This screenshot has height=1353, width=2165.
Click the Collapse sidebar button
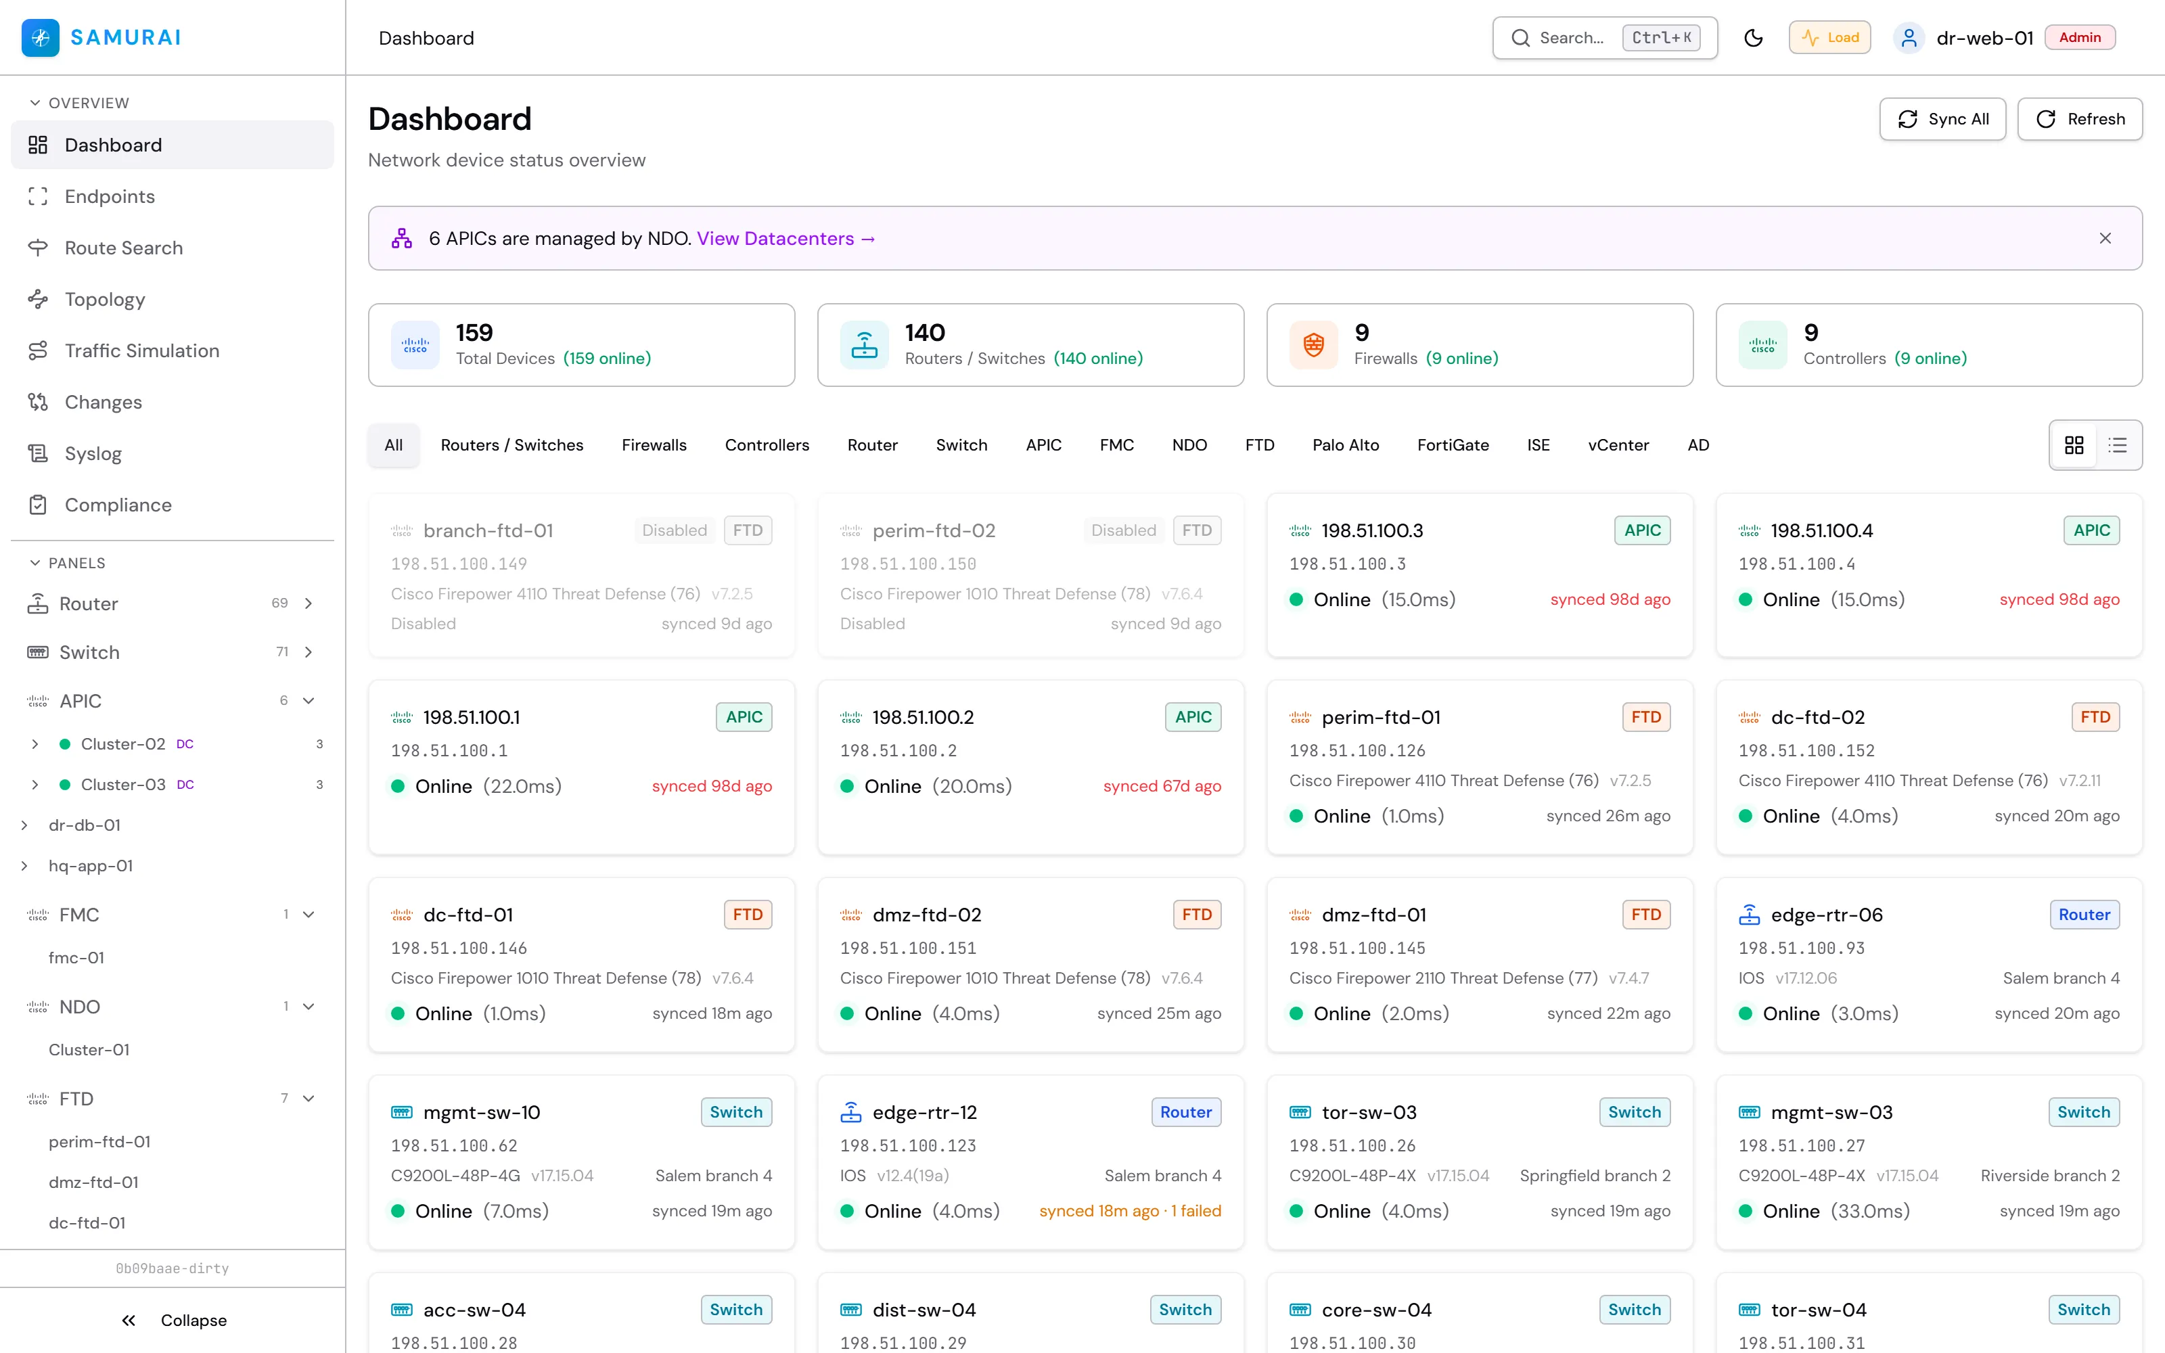click(173, 1320)
